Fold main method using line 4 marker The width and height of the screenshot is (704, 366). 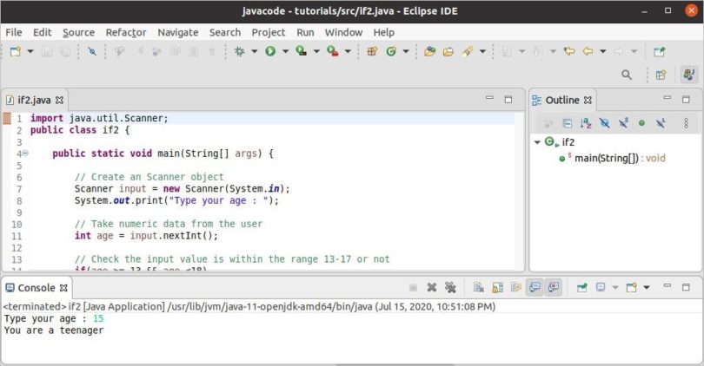point(25,154)
